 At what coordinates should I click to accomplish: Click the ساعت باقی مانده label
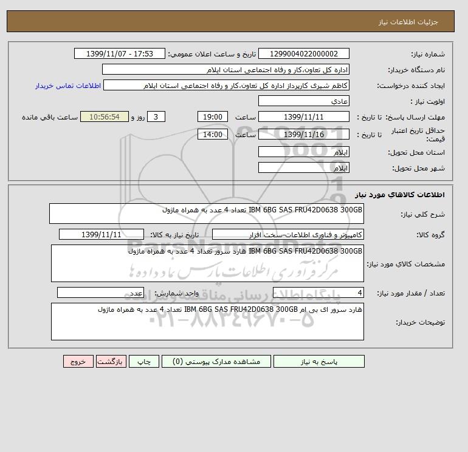coord(50,117)
